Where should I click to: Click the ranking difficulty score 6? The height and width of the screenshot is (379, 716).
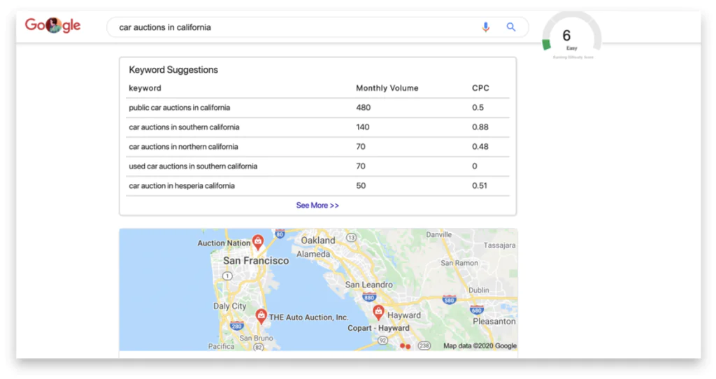tap(566, 36)
